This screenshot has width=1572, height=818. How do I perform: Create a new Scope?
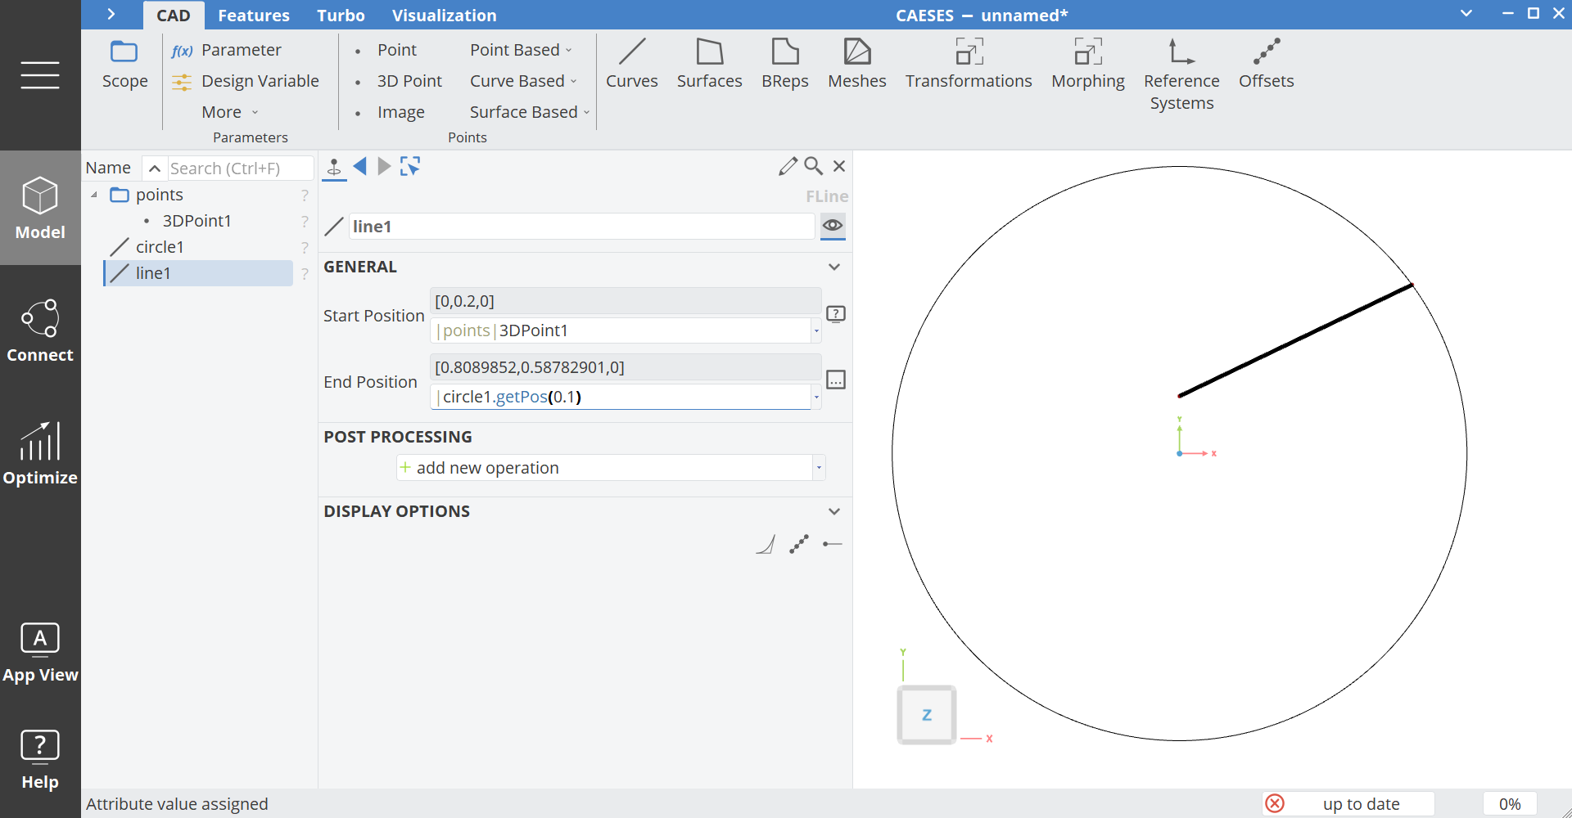(124, 65)
